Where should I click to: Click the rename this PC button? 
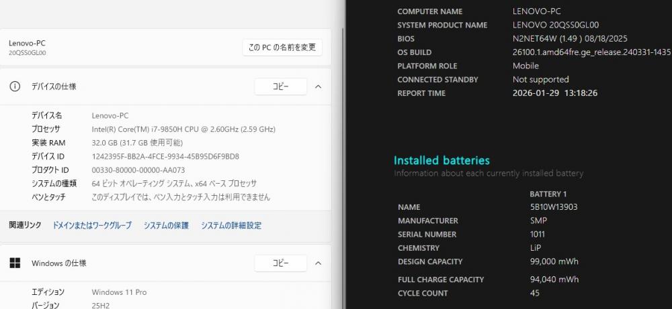tap(282, 48)
